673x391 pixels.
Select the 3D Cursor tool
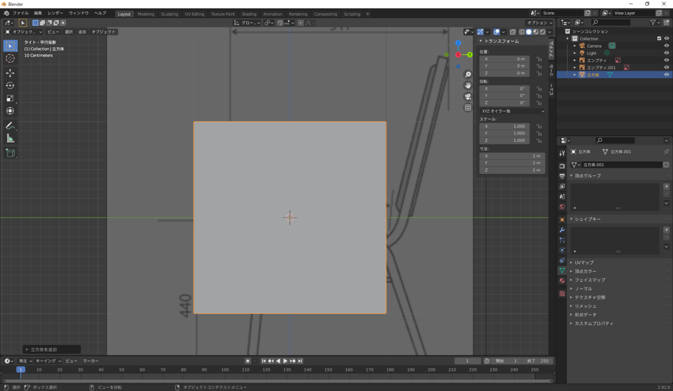10,58
